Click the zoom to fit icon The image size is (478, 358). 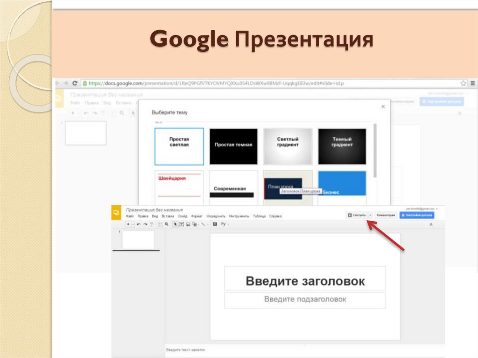tap(160, 224)
